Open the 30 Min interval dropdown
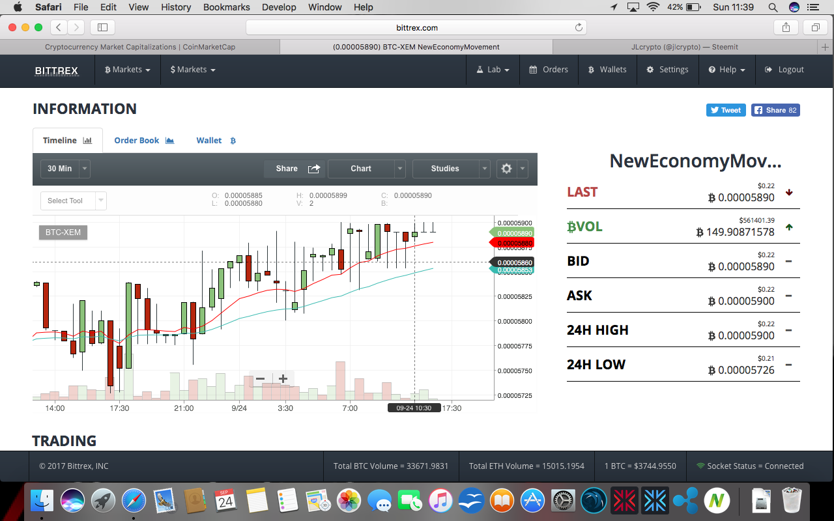The height and width of the screenshot is (521, 834). [65, 169]
